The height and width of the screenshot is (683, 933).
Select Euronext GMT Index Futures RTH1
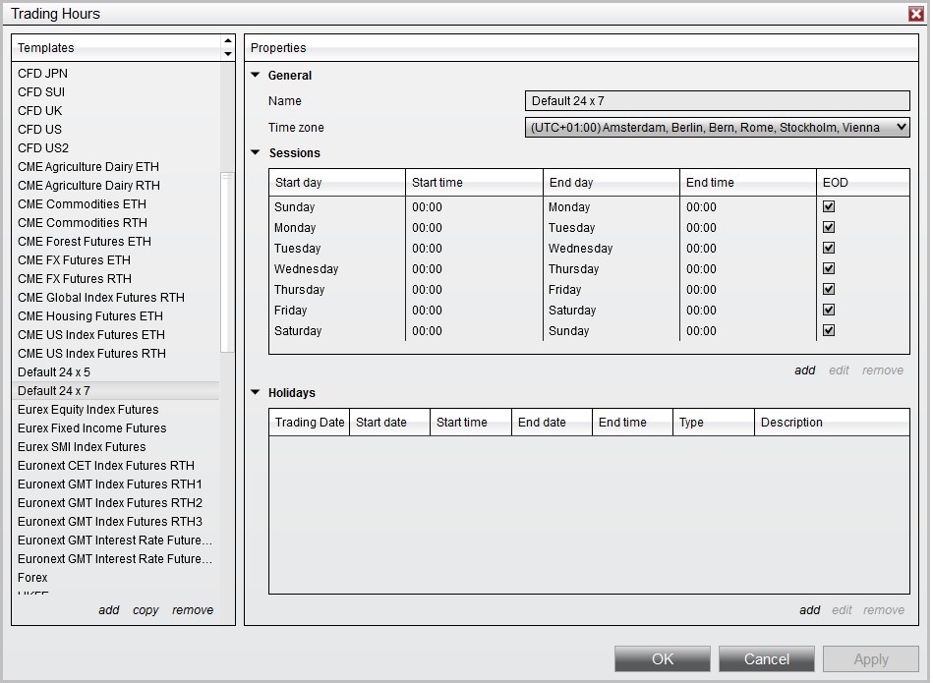pyautogui.click(x=115, y=484)
